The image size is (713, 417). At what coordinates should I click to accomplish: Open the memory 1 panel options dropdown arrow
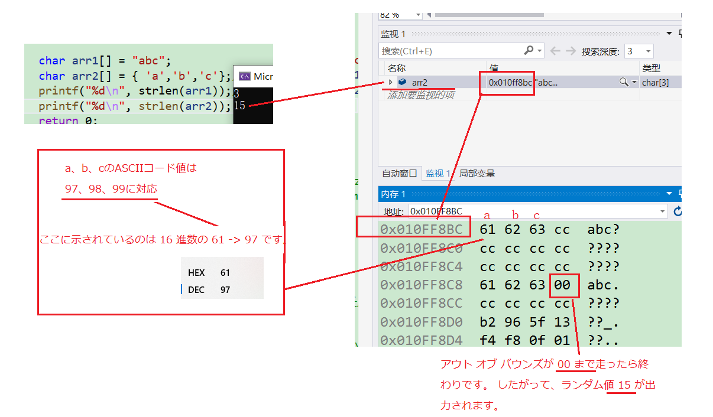point(669,194)
